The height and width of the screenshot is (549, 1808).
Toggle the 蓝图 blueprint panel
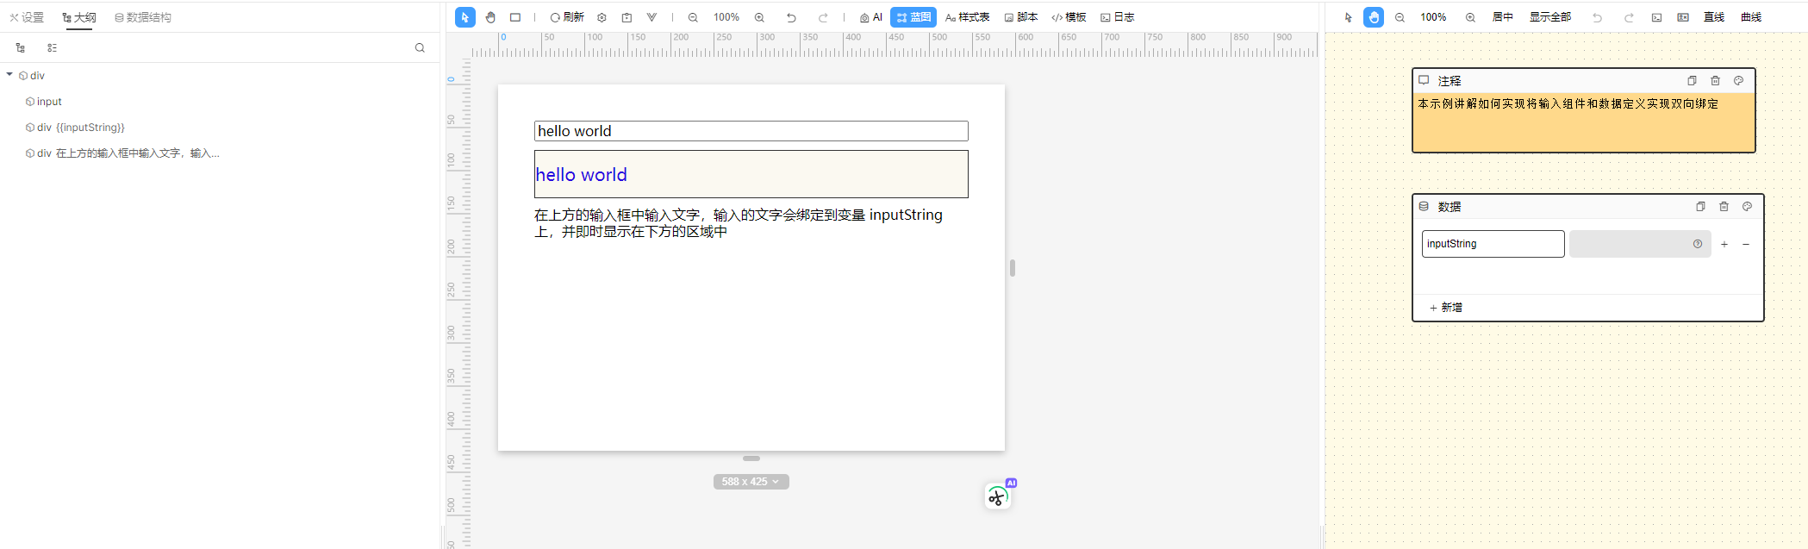pyautogui.click(x=913, y=17)
